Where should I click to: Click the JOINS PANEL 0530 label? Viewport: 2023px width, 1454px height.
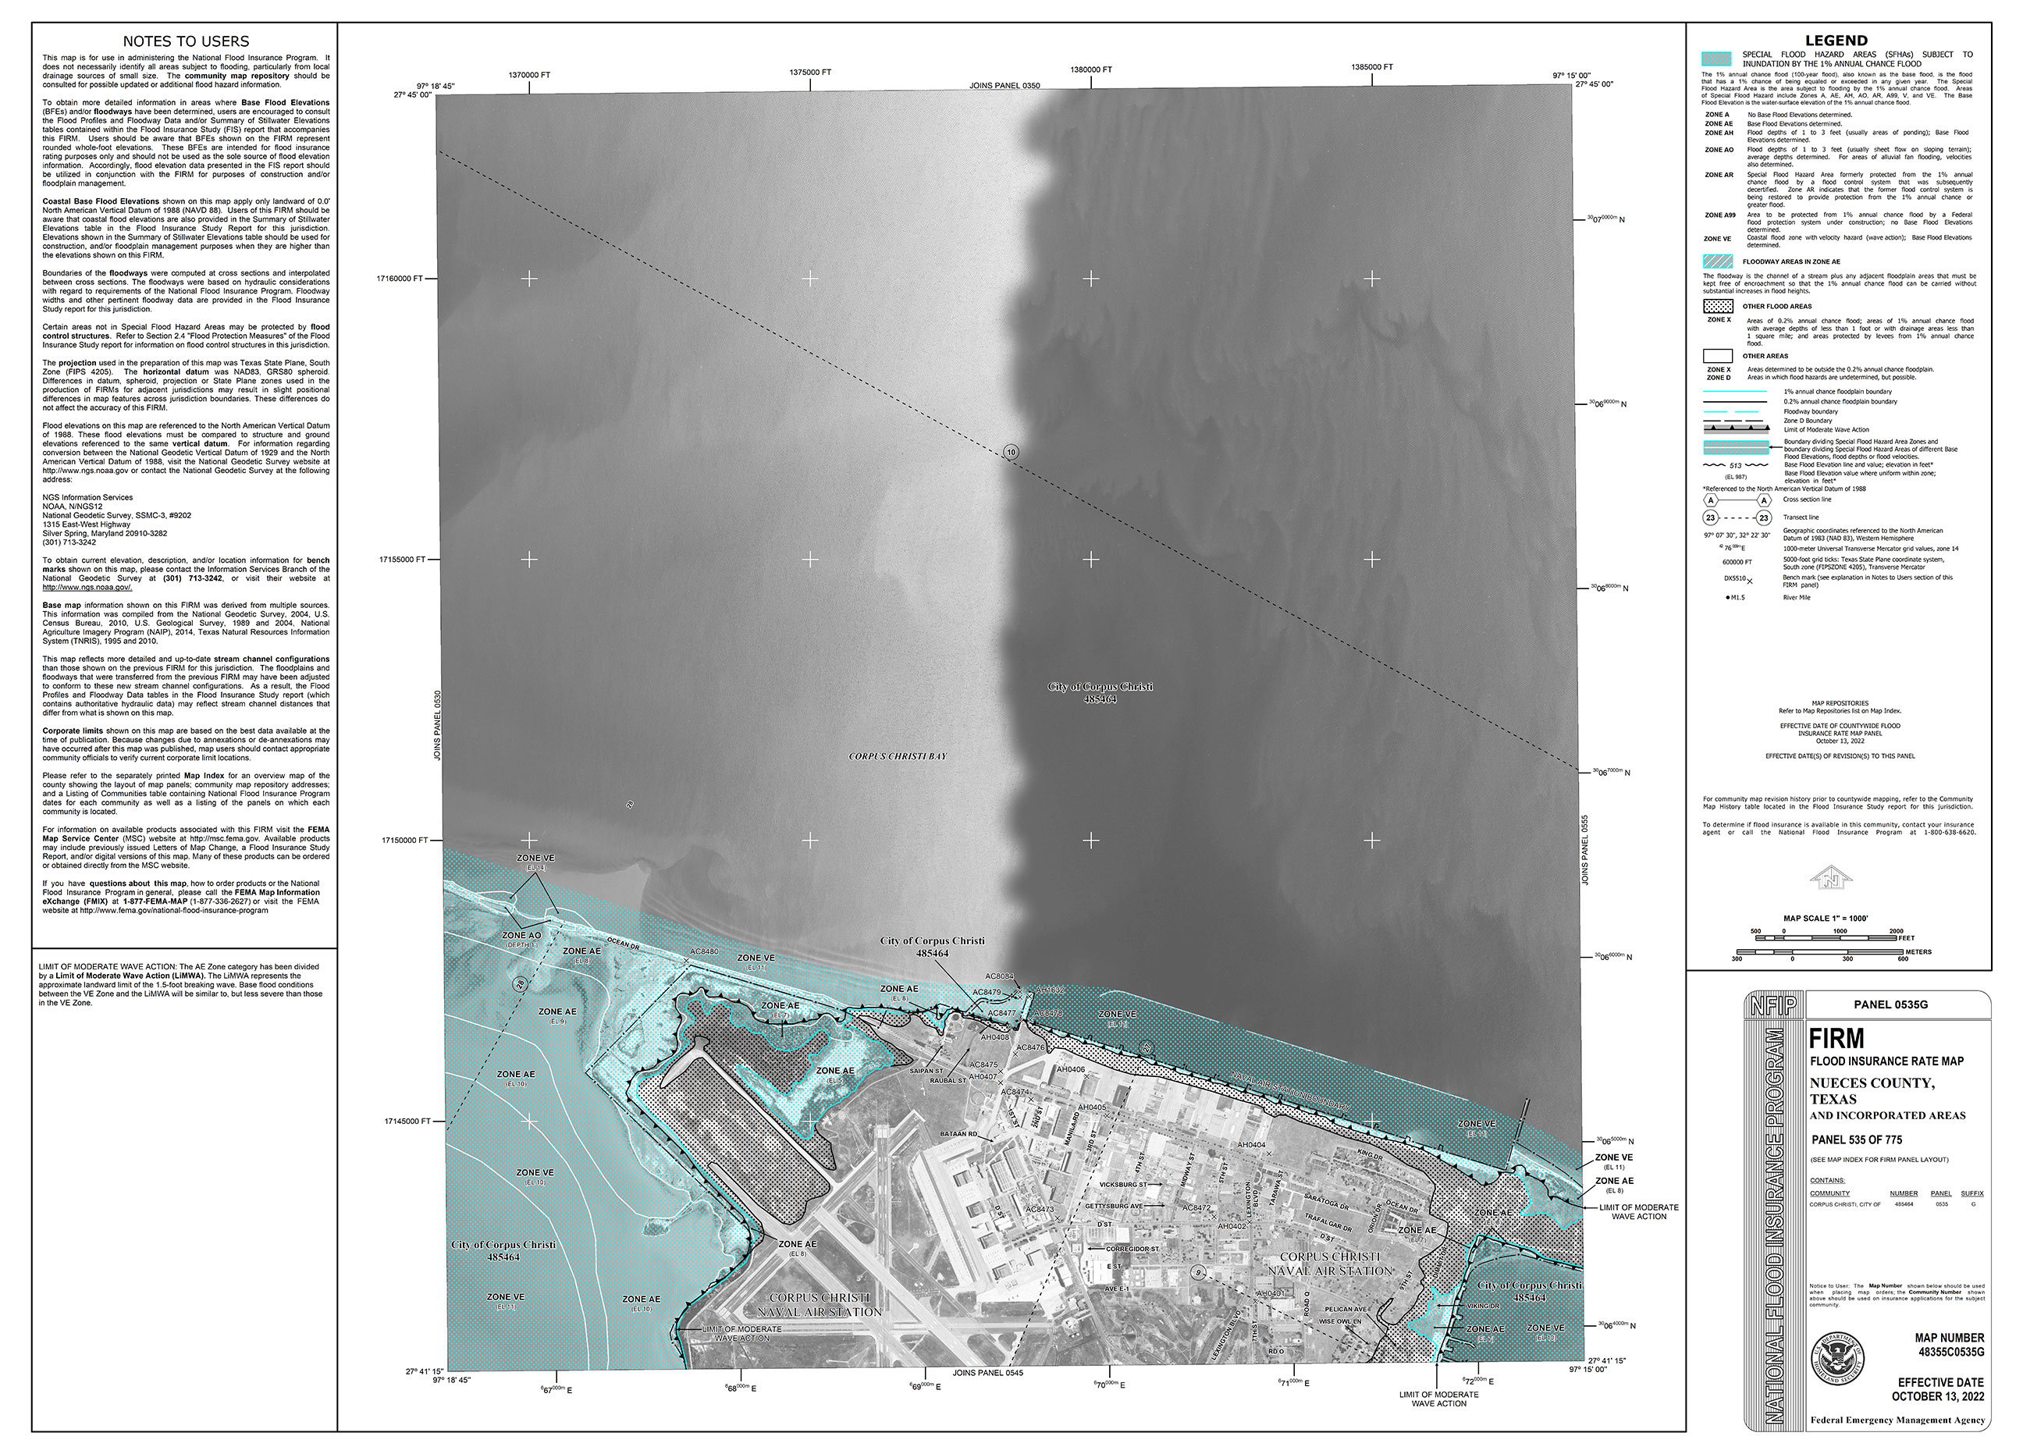437,725
